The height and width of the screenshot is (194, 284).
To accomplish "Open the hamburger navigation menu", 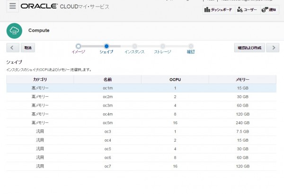I will click(12, 6).
